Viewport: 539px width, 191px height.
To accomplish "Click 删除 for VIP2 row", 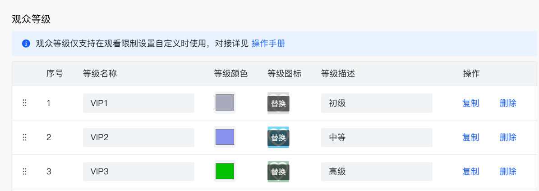I will (x=508, y=138).
